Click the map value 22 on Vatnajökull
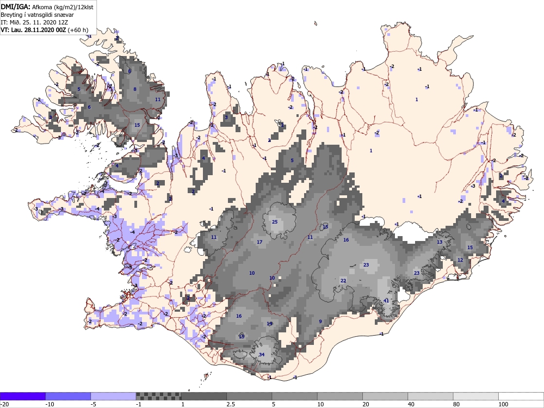This screenshot has width=544, height=408. point(343,281)
